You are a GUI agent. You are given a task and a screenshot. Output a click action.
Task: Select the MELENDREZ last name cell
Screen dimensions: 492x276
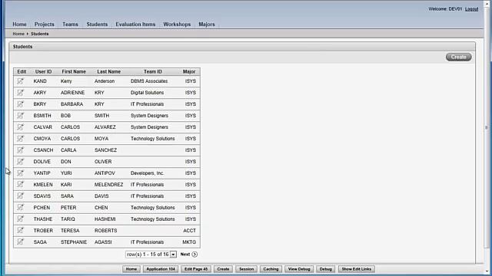[109, 185]
